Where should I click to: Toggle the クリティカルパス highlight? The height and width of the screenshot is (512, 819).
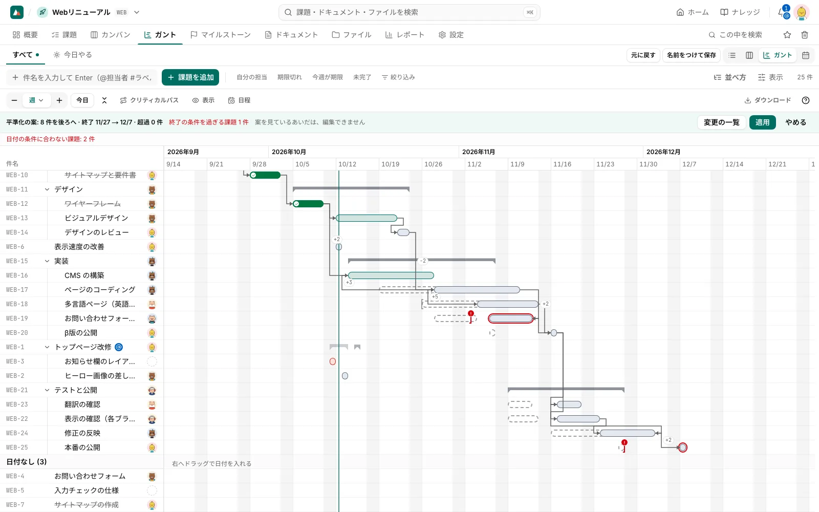[x=149, y=100]
